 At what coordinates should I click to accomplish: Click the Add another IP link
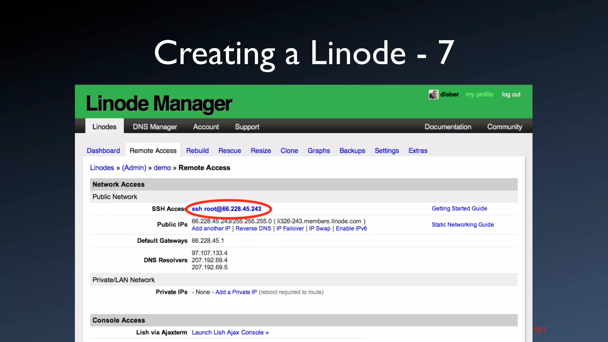click(x=211, y=228)
